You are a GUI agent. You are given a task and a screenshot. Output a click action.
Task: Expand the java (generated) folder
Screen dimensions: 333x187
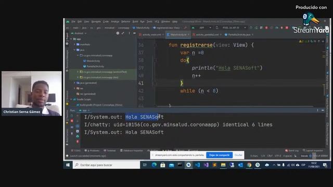pos(74,83)
